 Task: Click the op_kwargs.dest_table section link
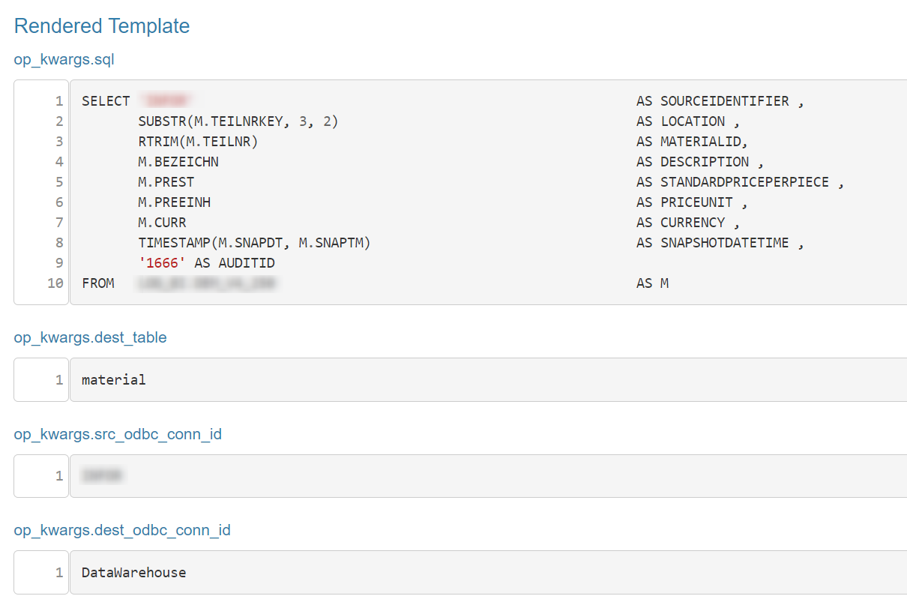click(x=90, y=337)
